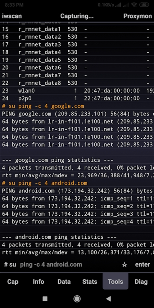The image size is (154, 308).
Task: Tap the Wi-Fi status icon
Action: coord(134,5)
